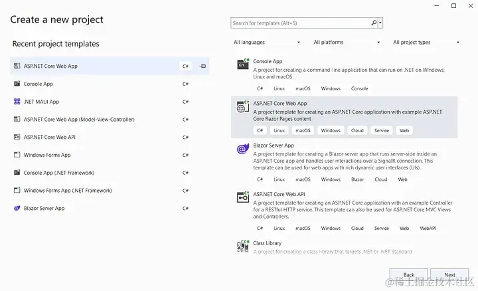Click the Next button
The height and width of the screenshot is (291, 478).
pyautogui.click(x=449, y=275)
